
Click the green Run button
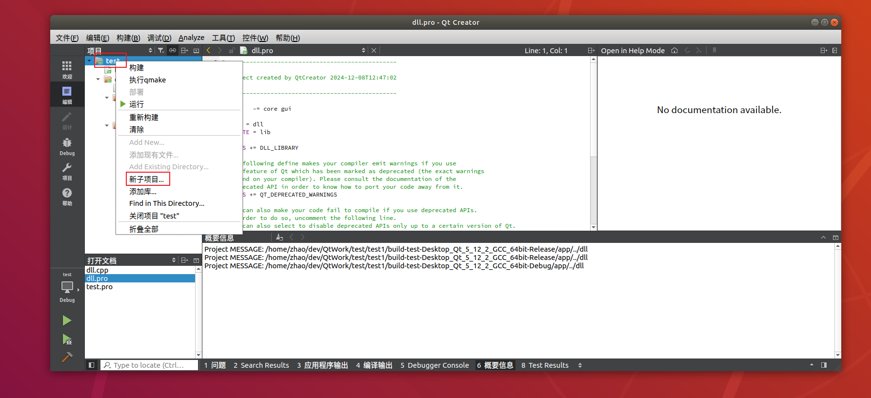point(67,320)
